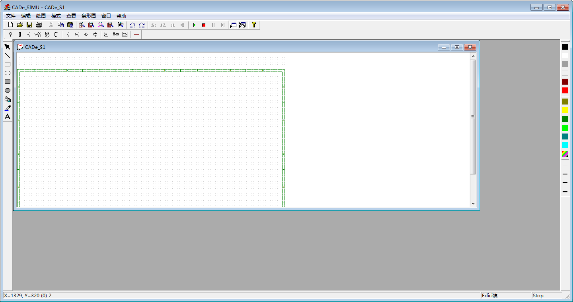The width and height of the screenshot is (573, 302).
Task: Open the auxiliary contacts component icon
Action: coord(68,35)
